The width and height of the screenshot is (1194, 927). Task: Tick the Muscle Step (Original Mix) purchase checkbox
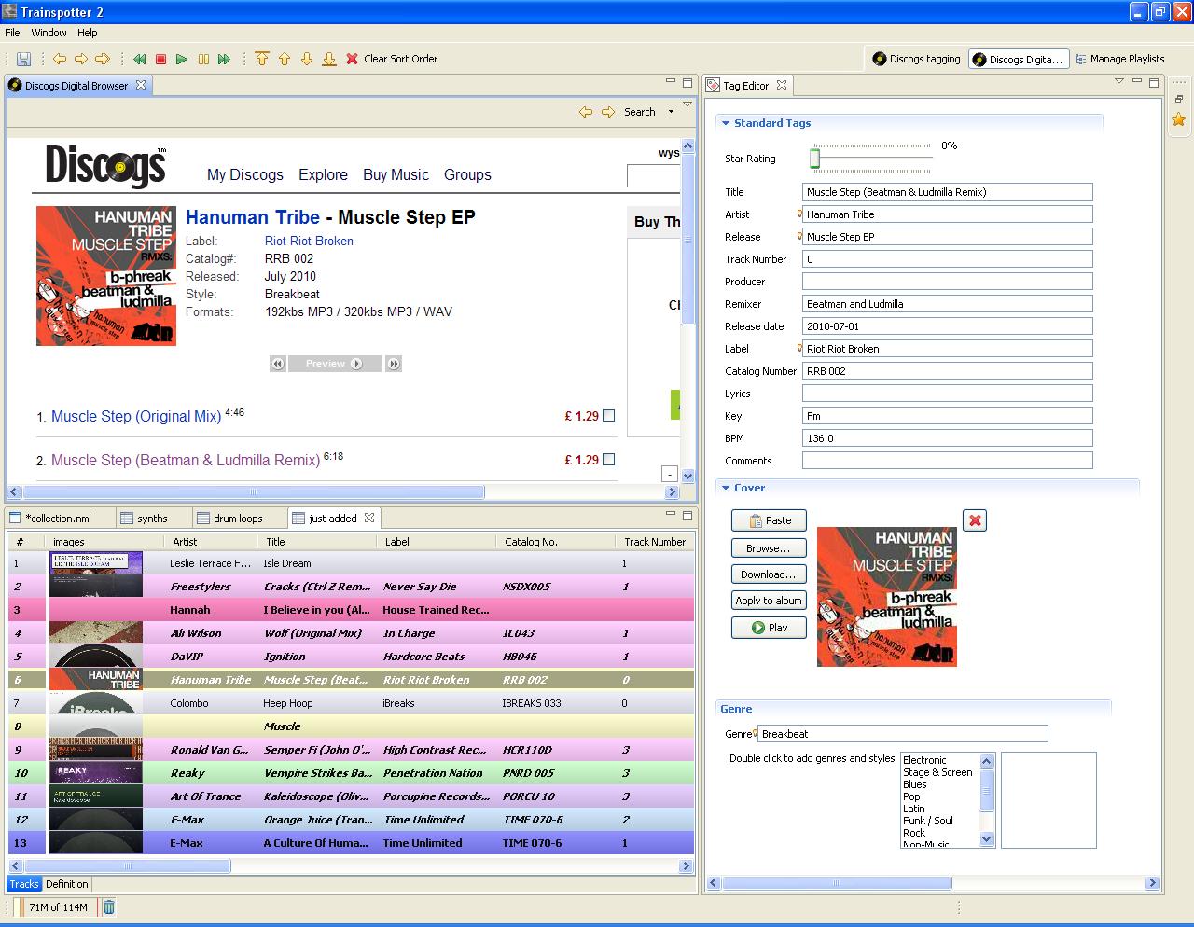coord(609,416)
